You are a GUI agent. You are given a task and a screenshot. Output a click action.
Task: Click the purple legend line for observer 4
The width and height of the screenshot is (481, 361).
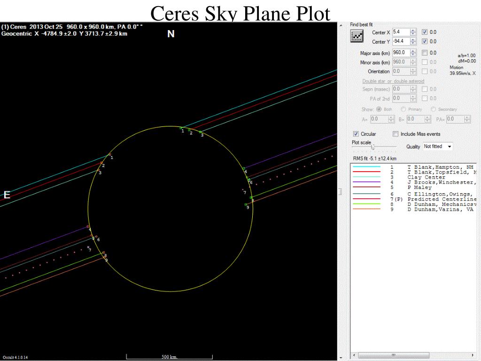coord(366,182)
